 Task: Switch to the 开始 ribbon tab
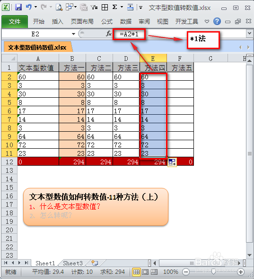38,22
